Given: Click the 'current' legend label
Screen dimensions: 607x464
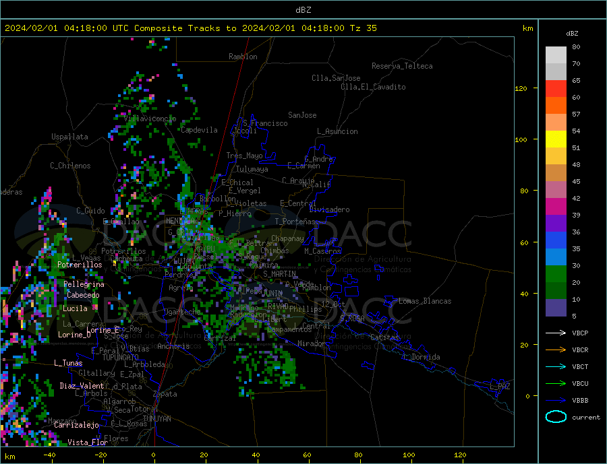Looking at the screenshot, I should pos(586,418).
